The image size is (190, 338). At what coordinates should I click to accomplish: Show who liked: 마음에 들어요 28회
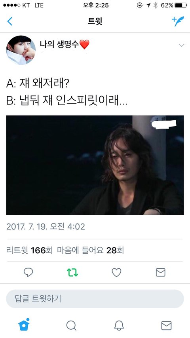point(90,251)
